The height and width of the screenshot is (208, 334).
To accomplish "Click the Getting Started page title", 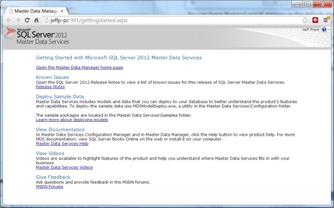I will 119,58.
